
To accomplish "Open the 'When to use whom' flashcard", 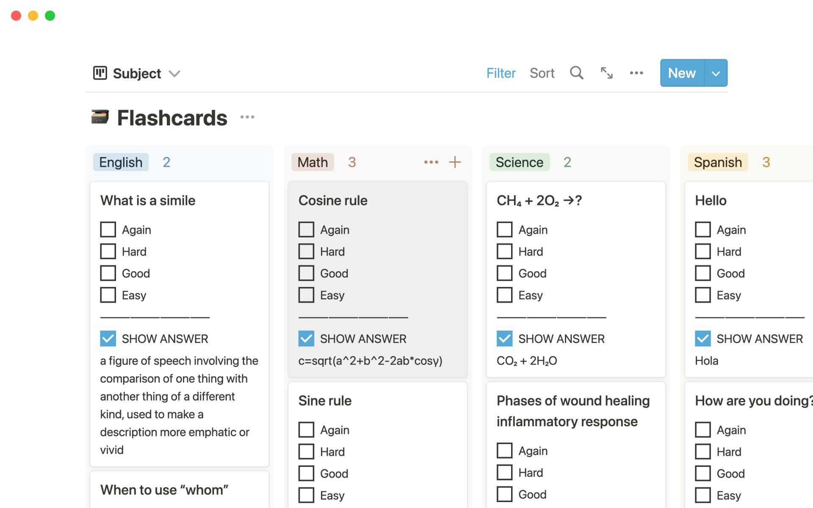I will pos(164,490).
